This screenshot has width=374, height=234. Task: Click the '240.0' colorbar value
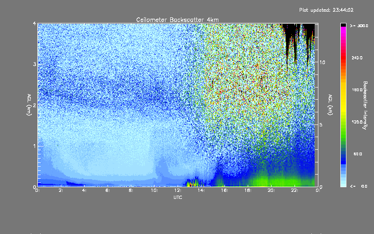point(357,58)
